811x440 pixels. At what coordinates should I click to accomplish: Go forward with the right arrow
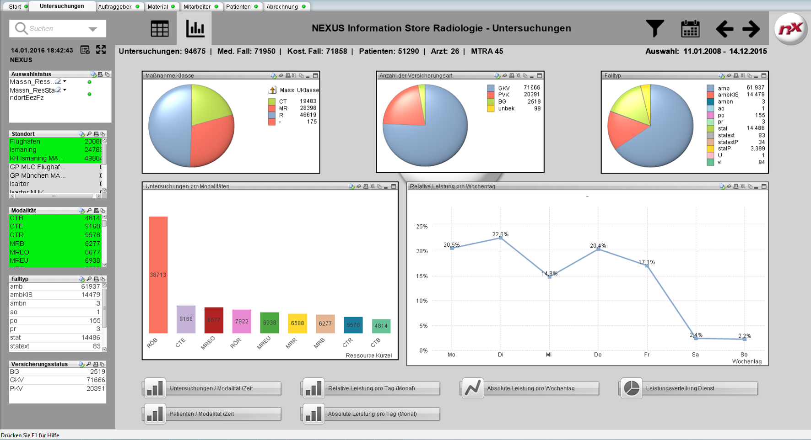coord(751,29)
